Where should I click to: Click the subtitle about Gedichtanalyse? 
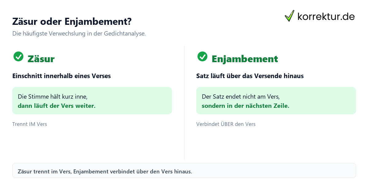click(79, 34)
